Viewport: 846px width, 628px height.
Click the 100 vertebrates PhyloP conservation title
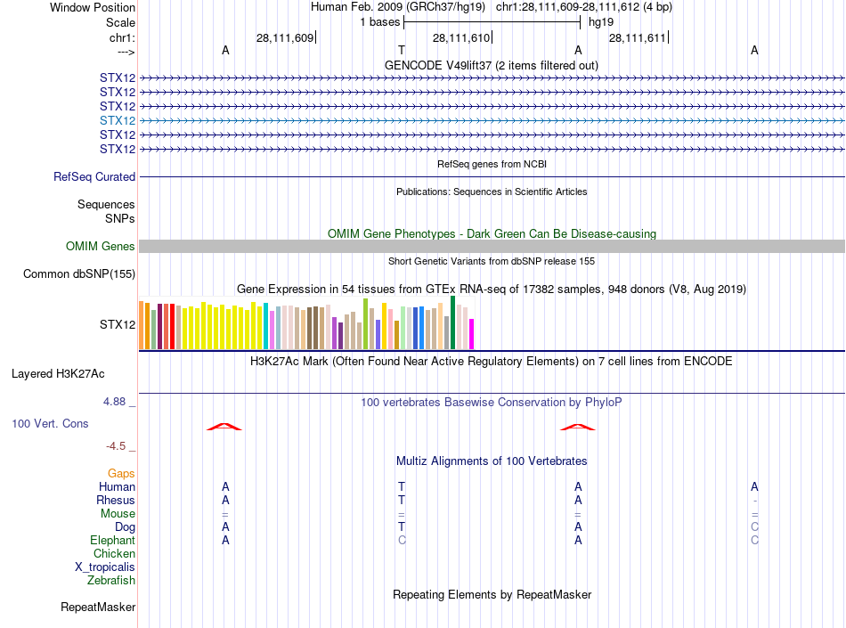click(492, 402)
